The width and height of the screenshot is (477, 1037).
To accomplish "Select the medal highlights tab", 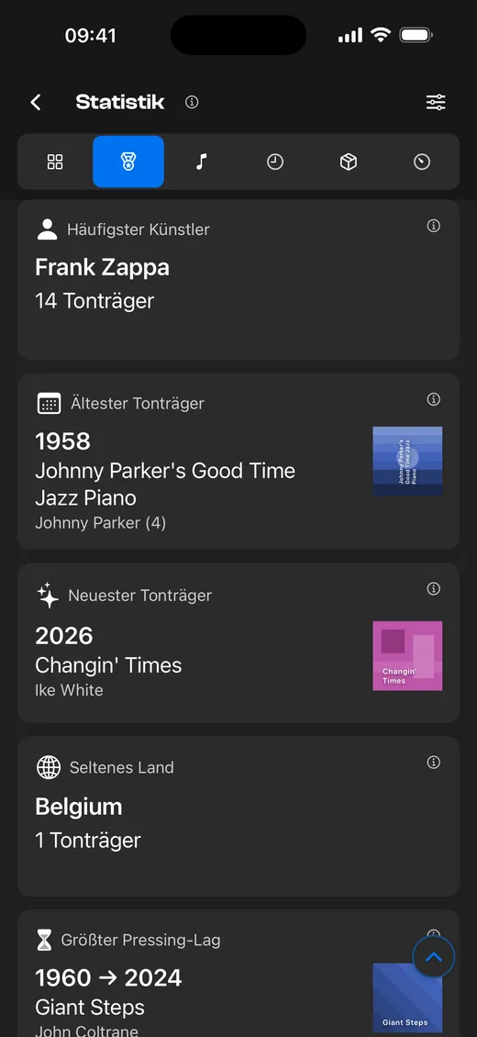I will tap(128, 162).
